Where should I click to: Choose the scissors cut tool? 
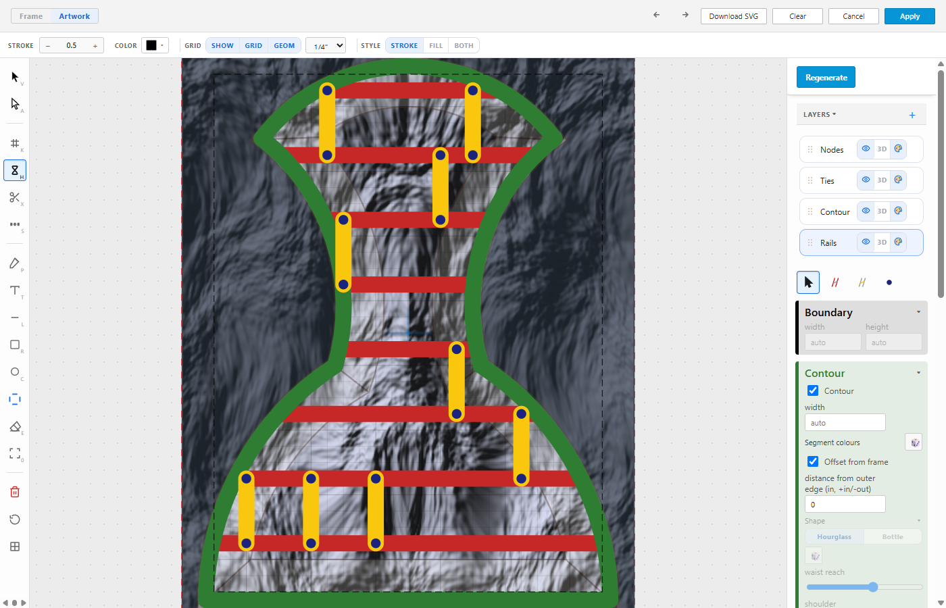pos(15,197)
